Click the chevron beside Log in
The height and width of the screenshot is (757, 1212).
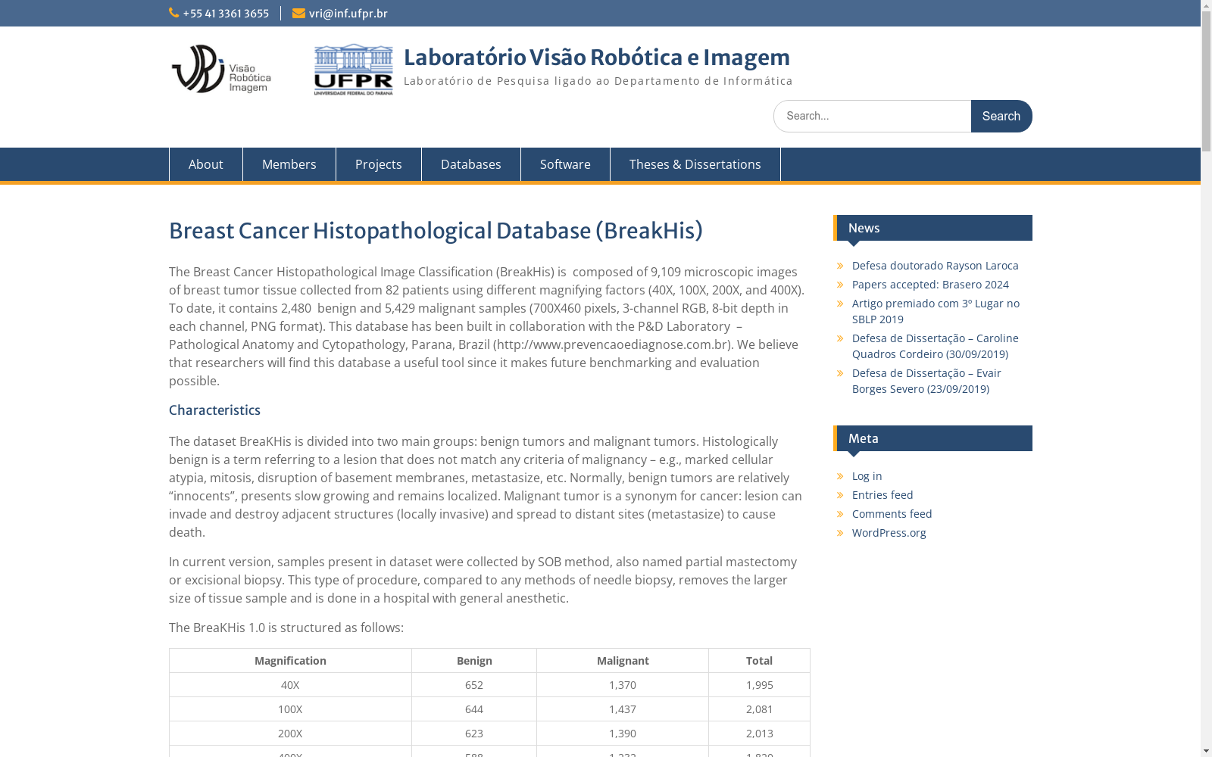pos(841,476)
